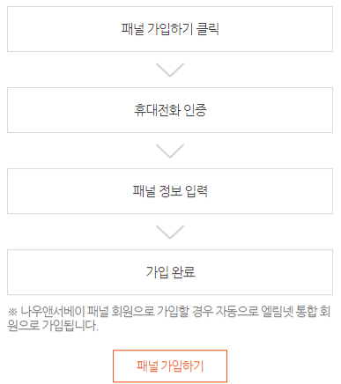Viewport: 341px width, 384px height.
Task: Select the 패널 가입하기 클릭 step box
Action: (170, 29)
